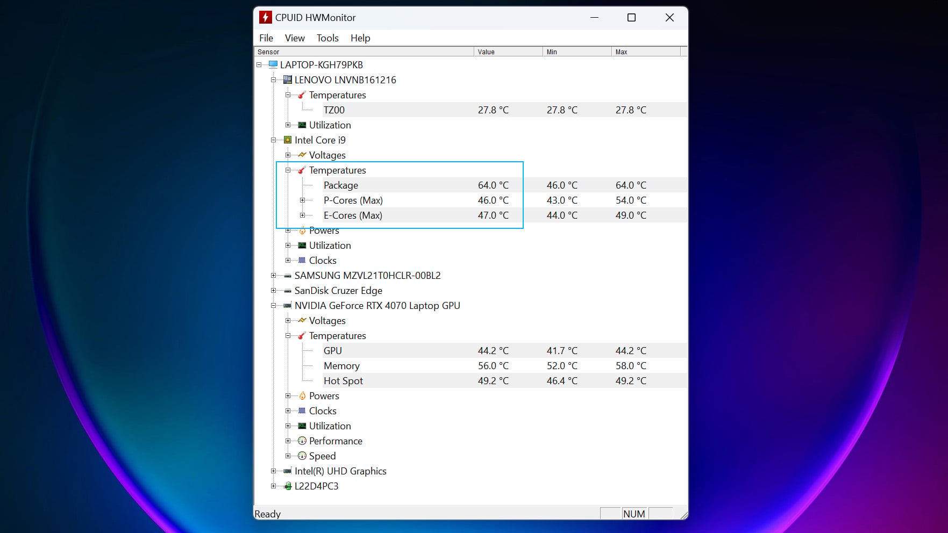Click the NVIDIA GeForce RTX 4070 GPU icon
Viewport: 948px width, 533px height.
point(288,305)
